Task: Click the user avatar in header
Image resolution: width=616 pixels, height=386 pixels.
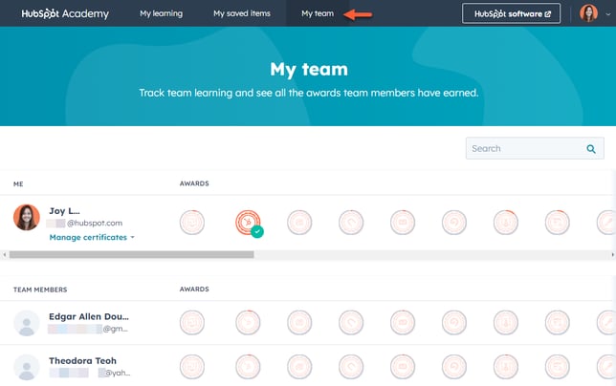Action: coord(588,13)
